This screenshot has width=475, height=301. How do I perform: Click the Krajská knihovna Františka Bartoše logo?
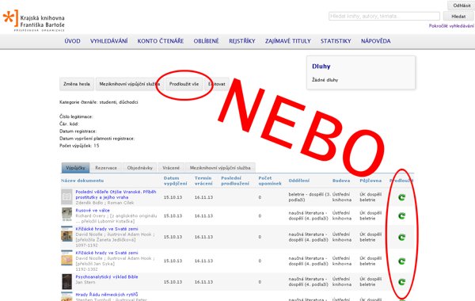coord(33,21)
